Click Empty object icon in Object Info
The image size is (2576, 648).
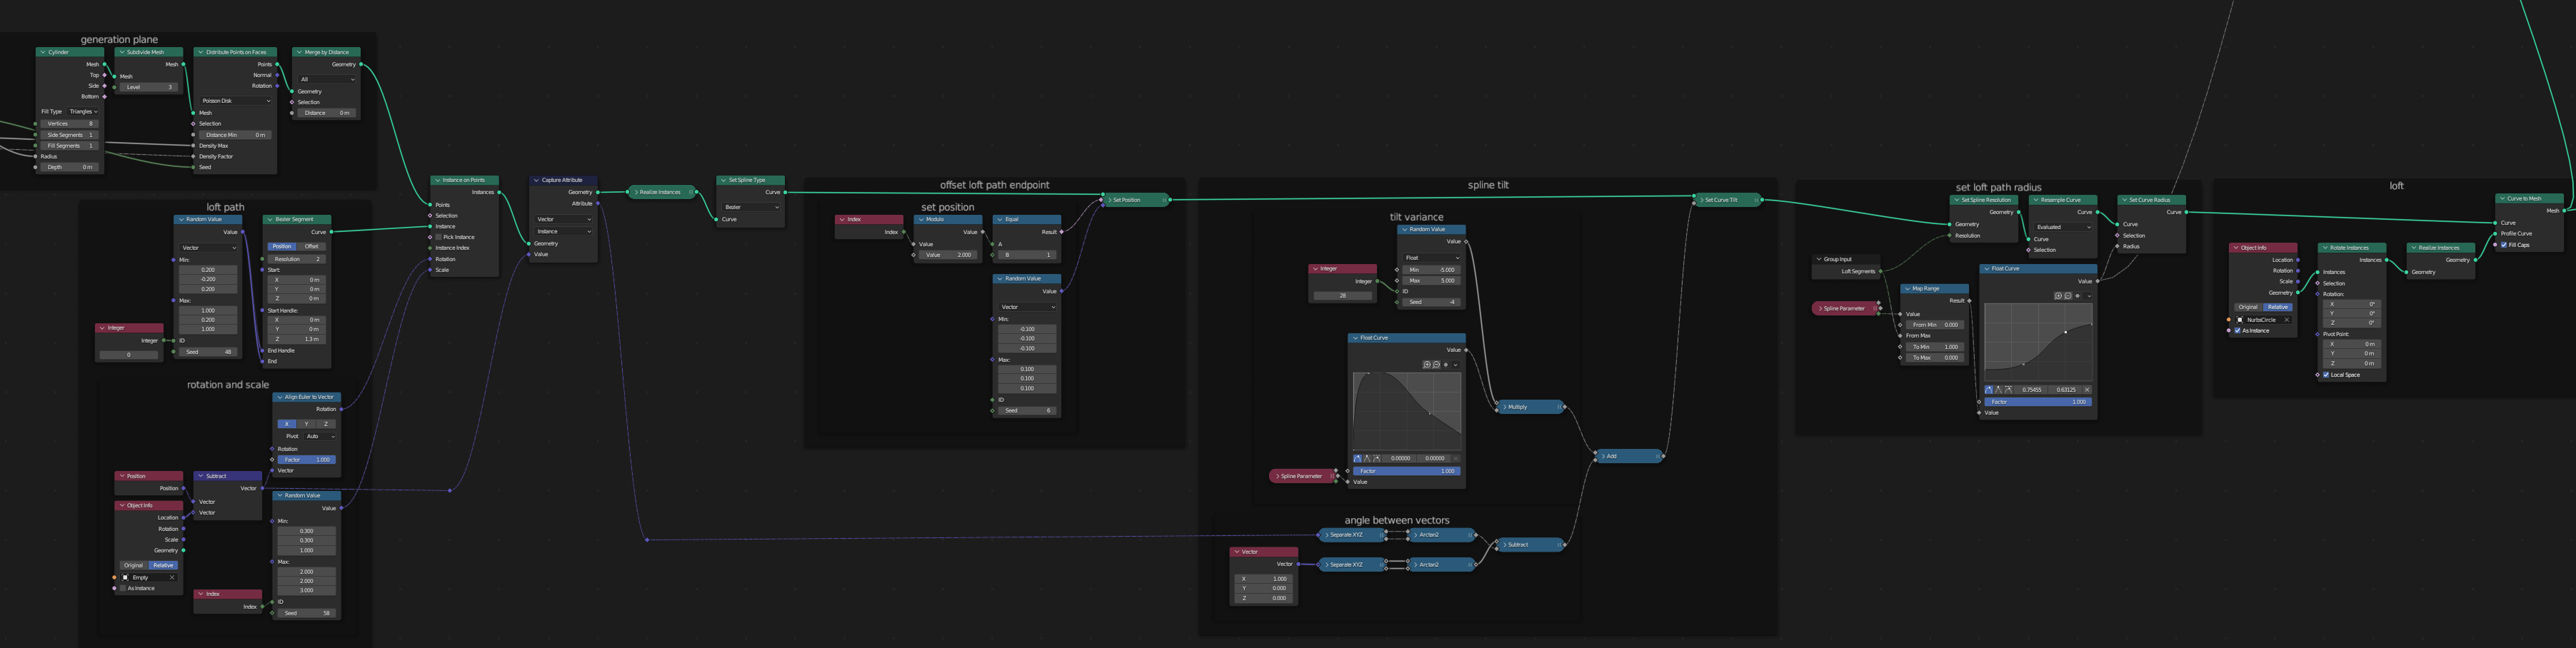(x=125, y=578)
